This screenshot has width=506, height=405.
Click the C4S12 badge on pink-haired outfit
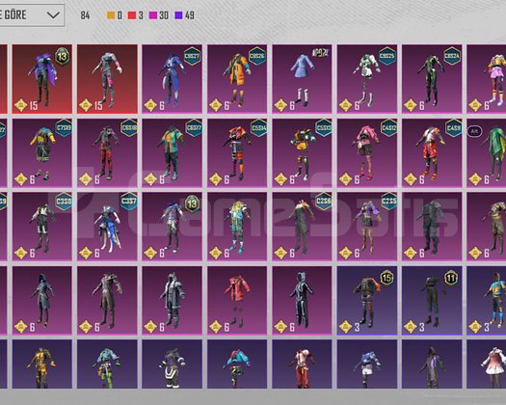[x=388, y=128]
